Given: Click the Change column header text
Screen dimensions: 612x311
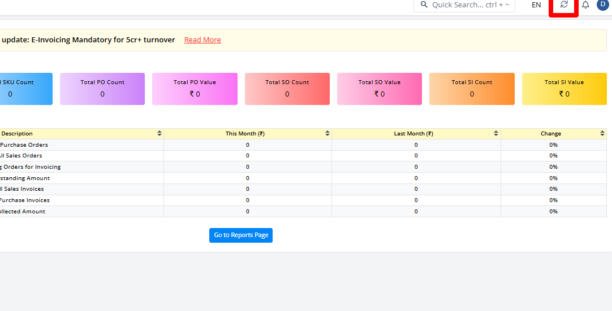Looking at the screenshot, I should pyautogui.click(x=551, y=134).
